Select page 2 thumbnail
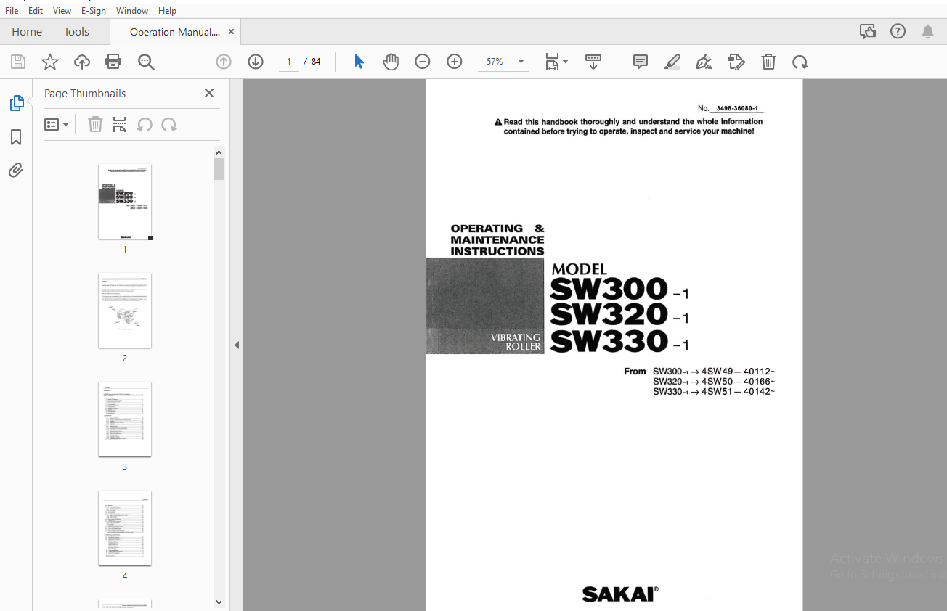Viewport: 947px width, 611px height. [x=125, y=311]
